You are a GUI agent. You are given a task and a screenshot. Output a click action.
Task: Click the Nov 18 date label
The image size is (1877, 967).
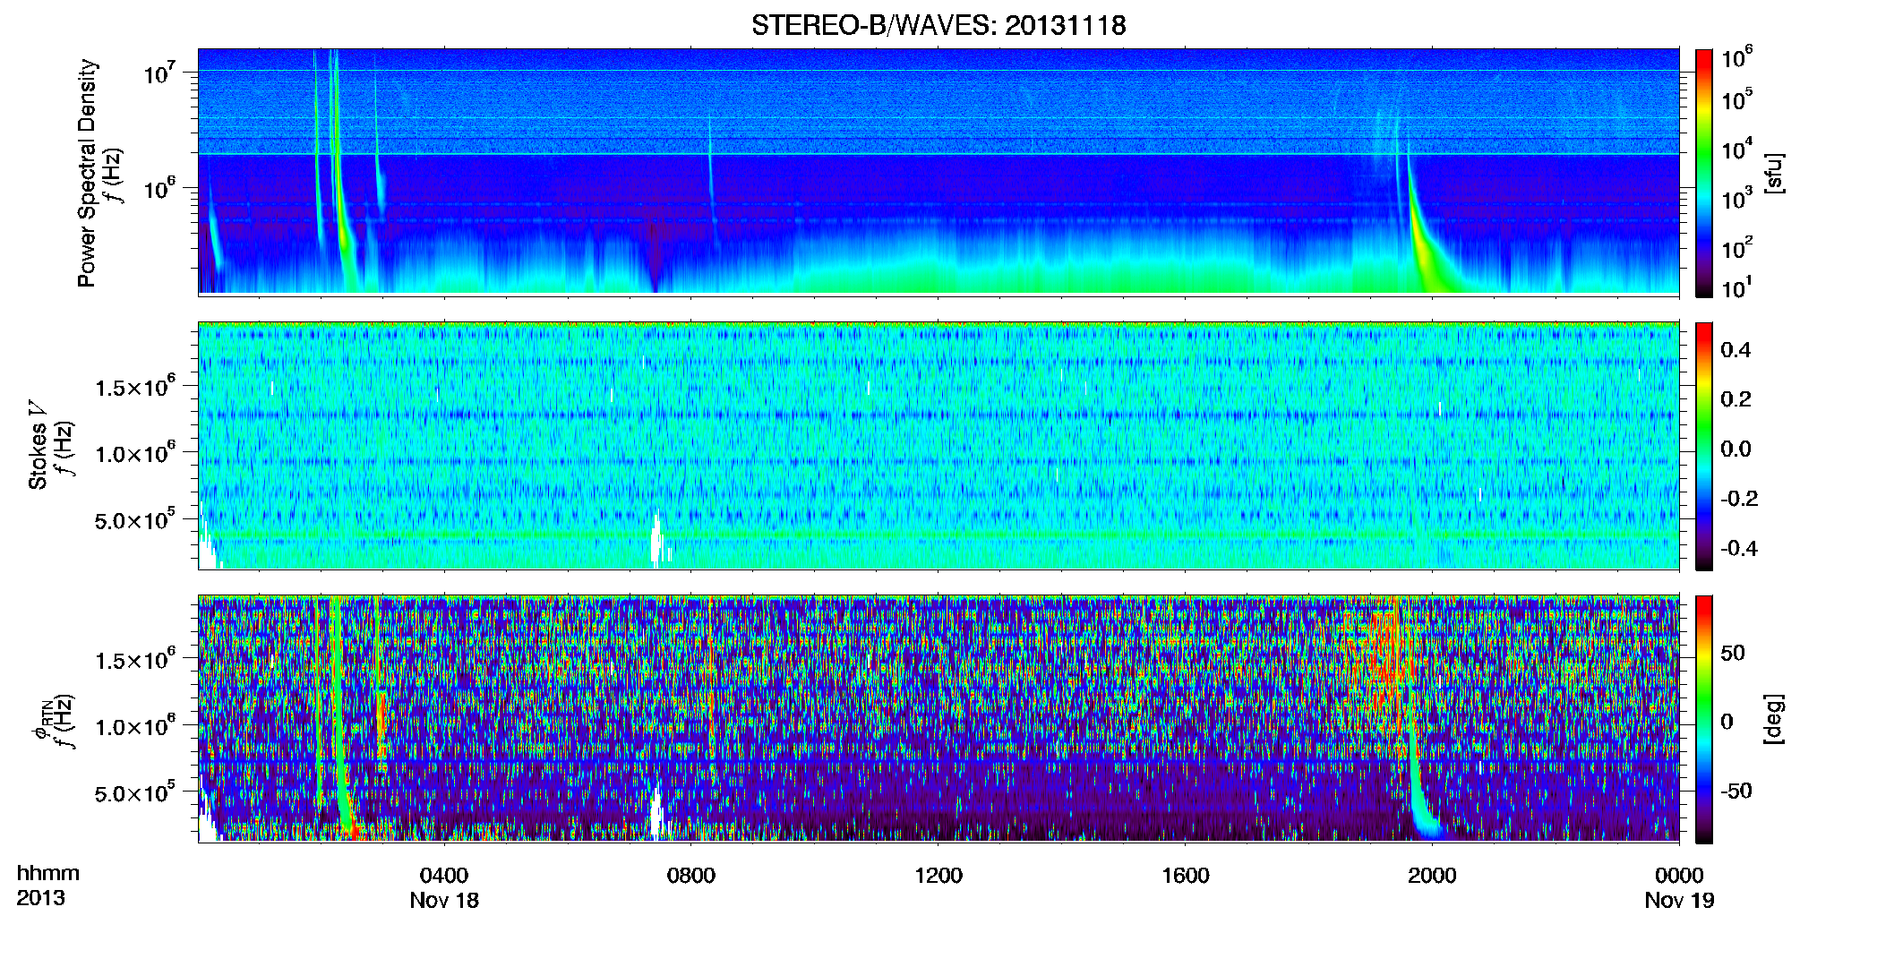pyautogui.click(x=444, y=900)
